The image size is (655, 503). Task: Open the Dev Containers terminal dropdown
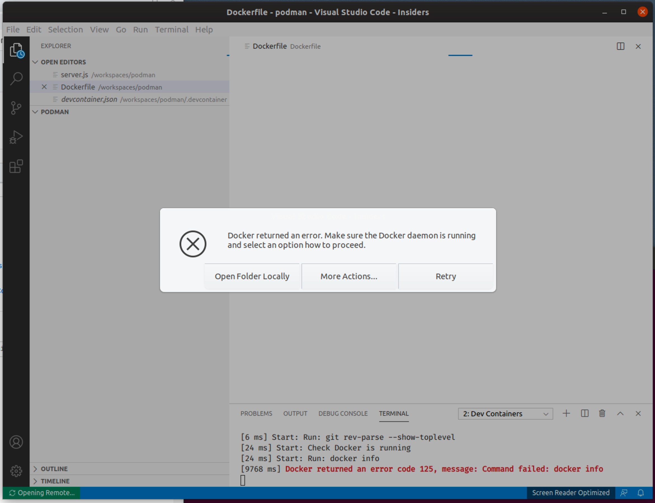(x=505, y=414)
